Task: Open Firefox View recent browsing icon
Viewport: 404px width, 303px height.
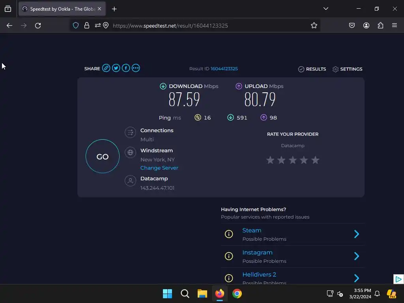Action: [x=8, y=9]
